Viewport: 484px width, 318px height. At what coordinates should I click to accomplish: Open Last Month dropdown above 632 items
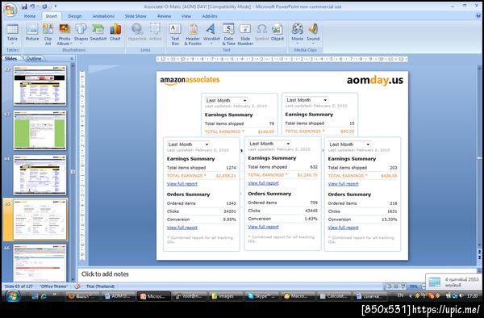[x=269, y=144]
